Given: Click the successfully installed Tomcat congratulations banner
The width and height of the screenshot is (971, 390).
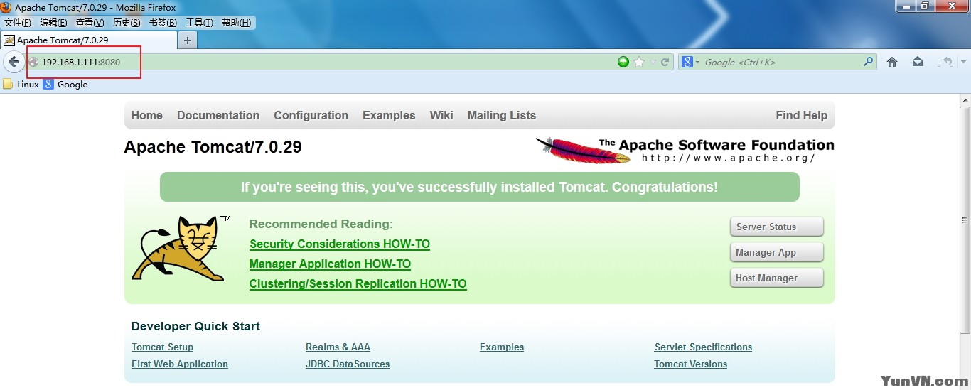Looking at the screenshot, I should (480, 187).
